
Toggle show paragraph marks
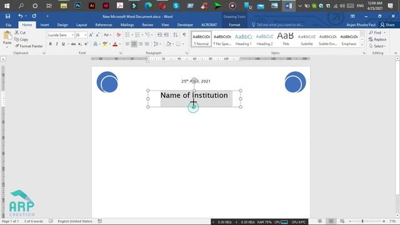184,35
